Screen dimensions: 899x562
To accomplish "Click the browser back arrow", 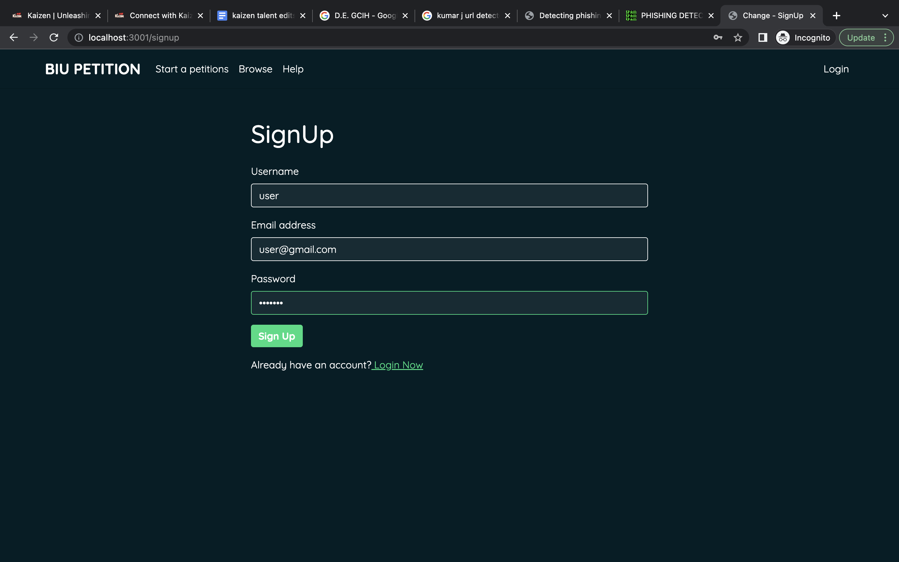I will pos(14,37).
